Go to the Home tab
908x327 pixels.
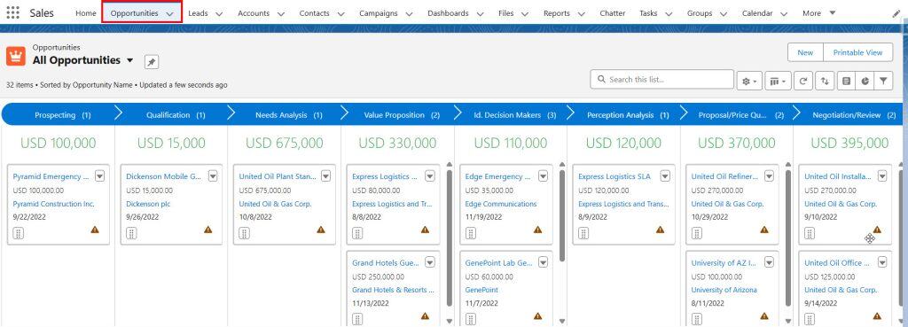coord(86,13)
